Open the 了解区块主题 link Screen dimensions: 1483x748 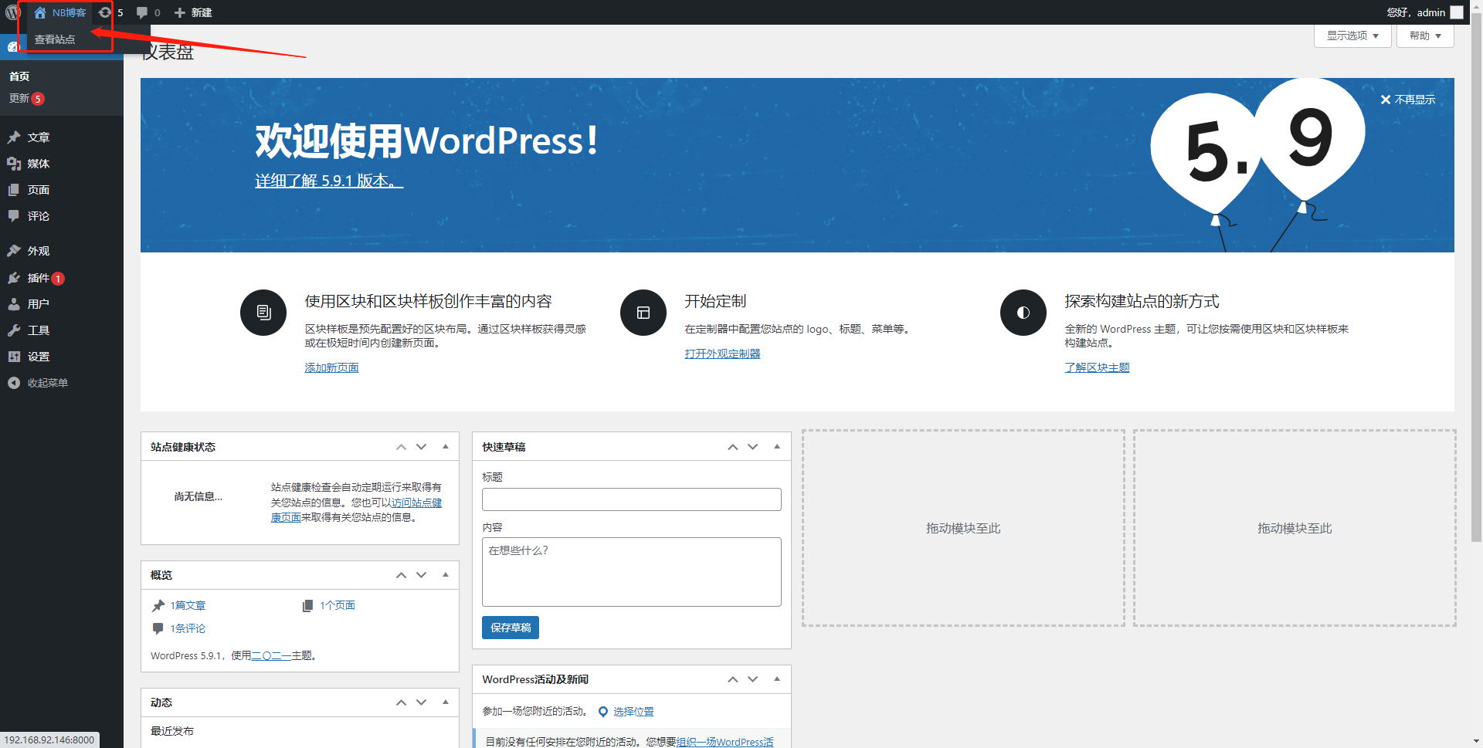click(1097, 367)
